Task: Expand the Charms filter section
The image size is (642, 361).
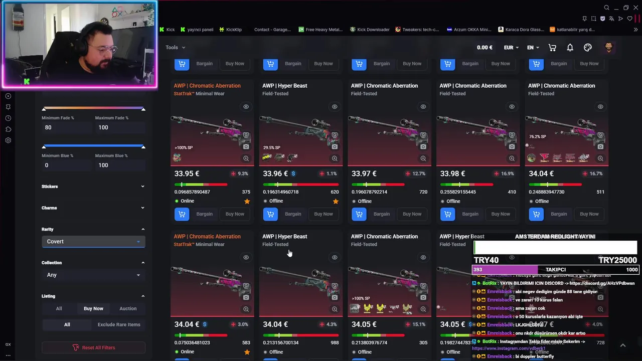Action: click(93, 208)
